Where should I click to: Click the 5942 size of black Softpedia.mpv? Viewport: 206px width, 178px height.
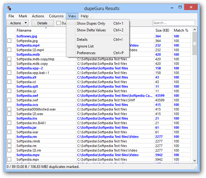(159, 159)
